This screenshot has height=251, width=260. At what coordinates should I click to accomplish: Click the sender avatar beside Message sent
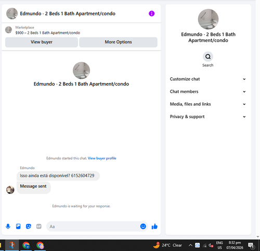pyautogui.click(x=10, y=190)
